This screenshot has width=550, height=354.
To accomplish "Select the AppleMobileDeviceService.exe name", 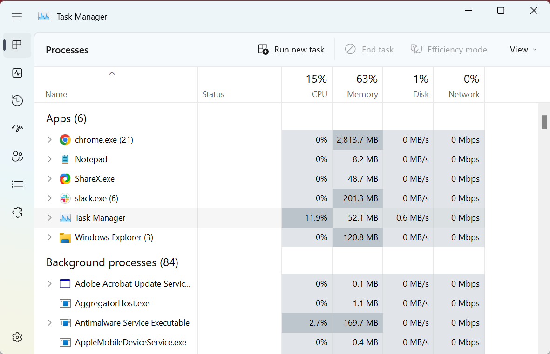I will click(130, 342).
